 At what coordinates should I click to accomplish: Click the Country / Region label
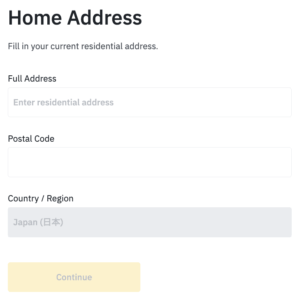click(x=41, y=198)
